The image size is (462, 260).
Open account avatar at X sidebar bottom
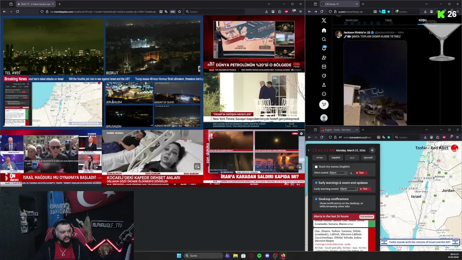pyautogui.click(x=324, y=118)
